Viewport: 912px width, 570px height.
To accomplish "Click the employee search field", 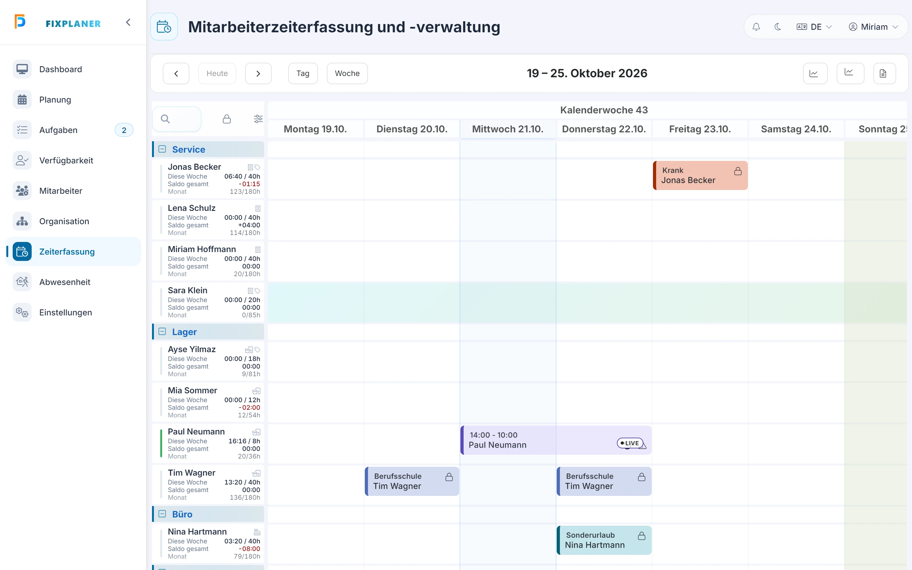I will tap(177, 119).
